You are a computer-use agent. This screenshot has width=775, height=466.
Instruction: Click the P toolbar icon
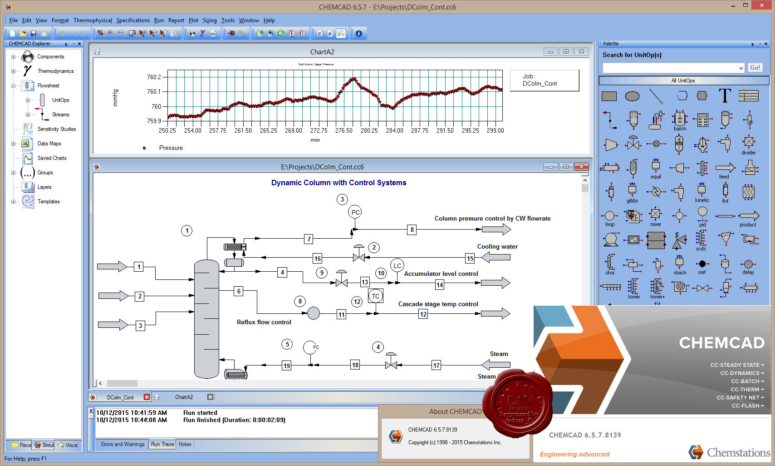[330, 34]
